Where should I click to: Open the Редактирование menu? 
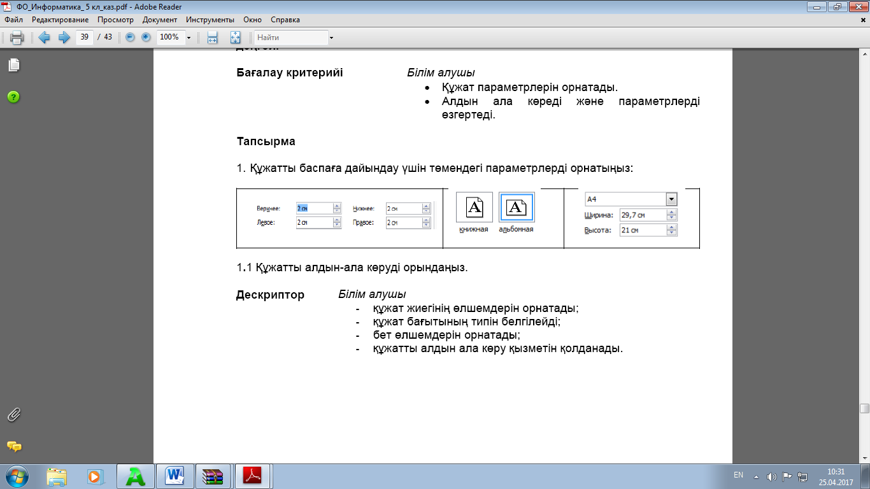[x=60, y=20]
